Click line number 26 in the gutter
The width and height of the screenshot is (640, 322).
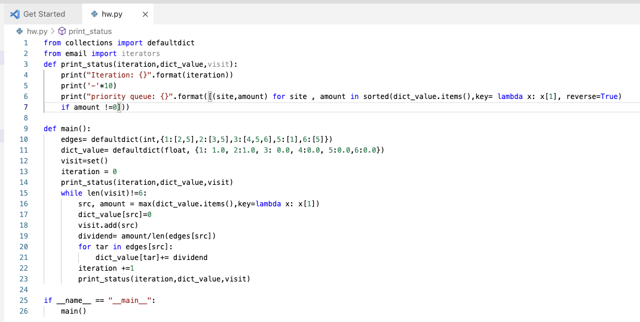pyautogui.click(x=24, y=311)
